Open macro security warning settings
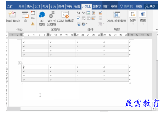This screenshot has width=162, height=113. tap(33, 24)
